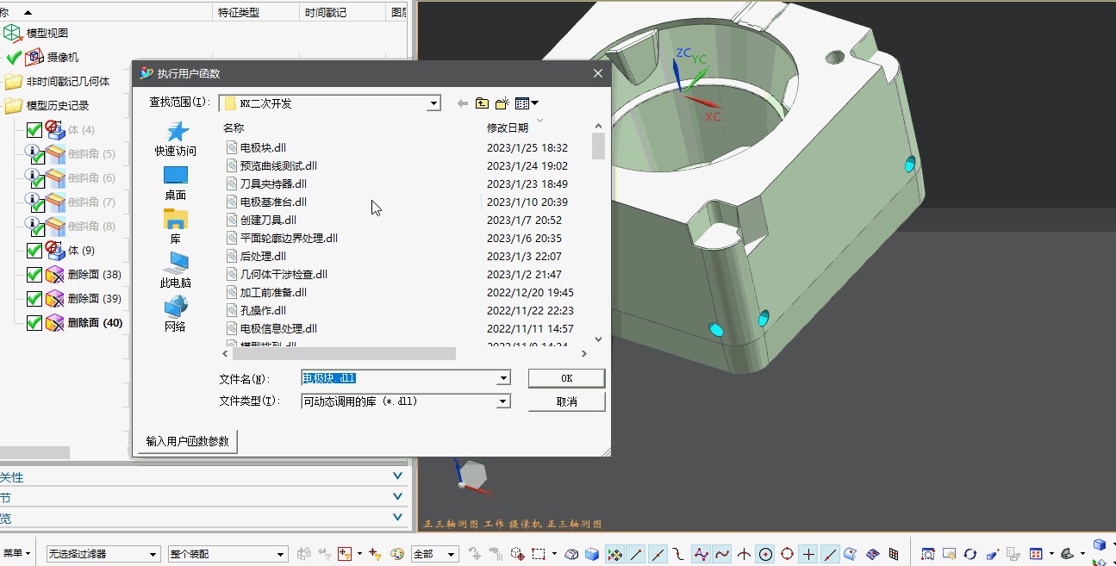The width and height of the screenshot is (1116, 566).
Task: Click the view triad orientation cube
Action: click(x=472, y=475)
